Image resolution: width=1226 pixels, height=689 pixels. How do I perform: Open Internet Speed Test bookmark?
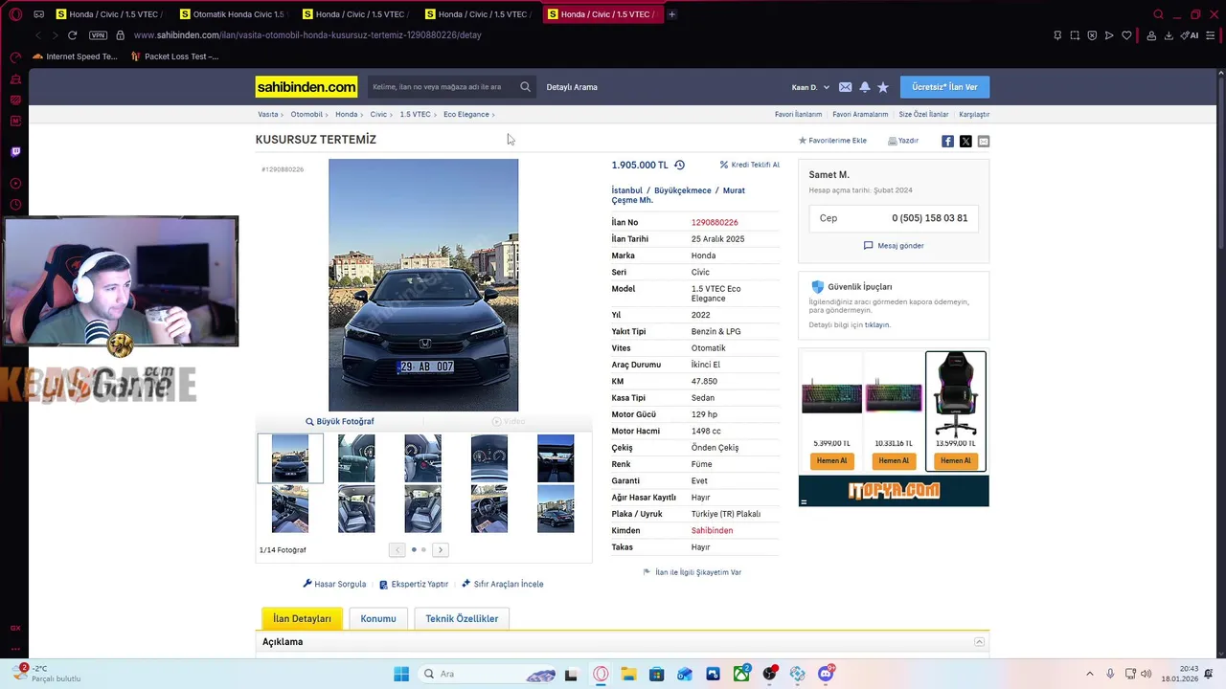[75, 56]
